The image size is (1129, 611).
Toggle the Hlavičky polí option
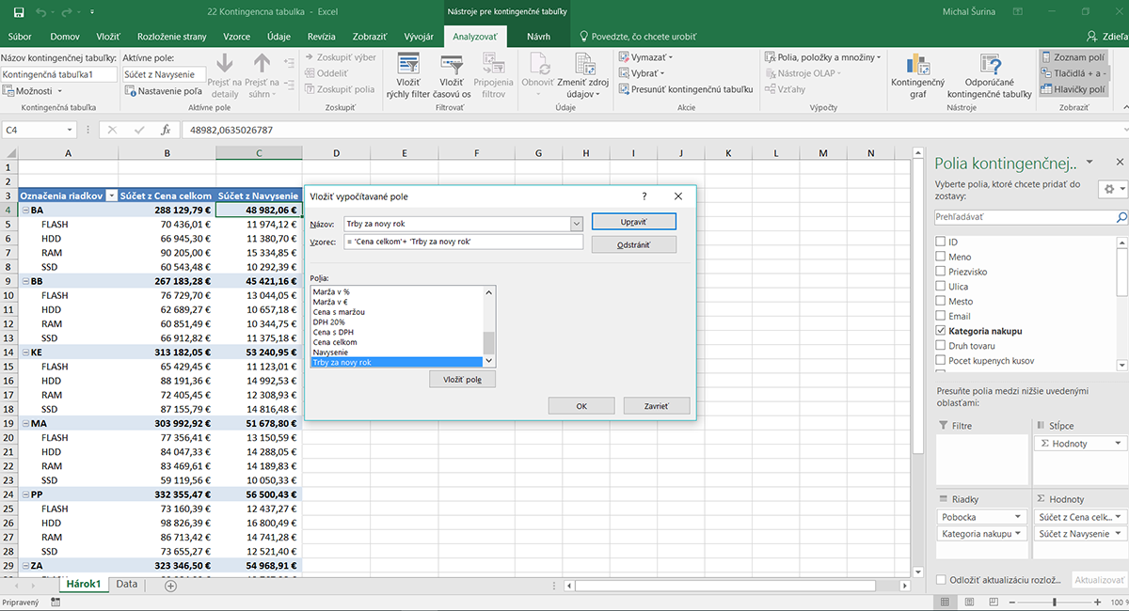click(x=1073, y=89)
